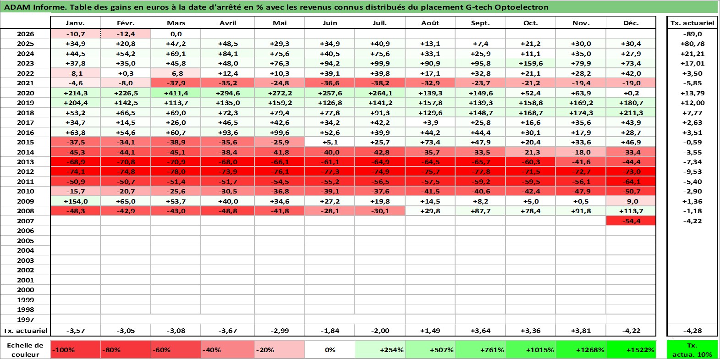
Task: Select the '-37,9' cell for March 2021
Action: tap(176, 83)
